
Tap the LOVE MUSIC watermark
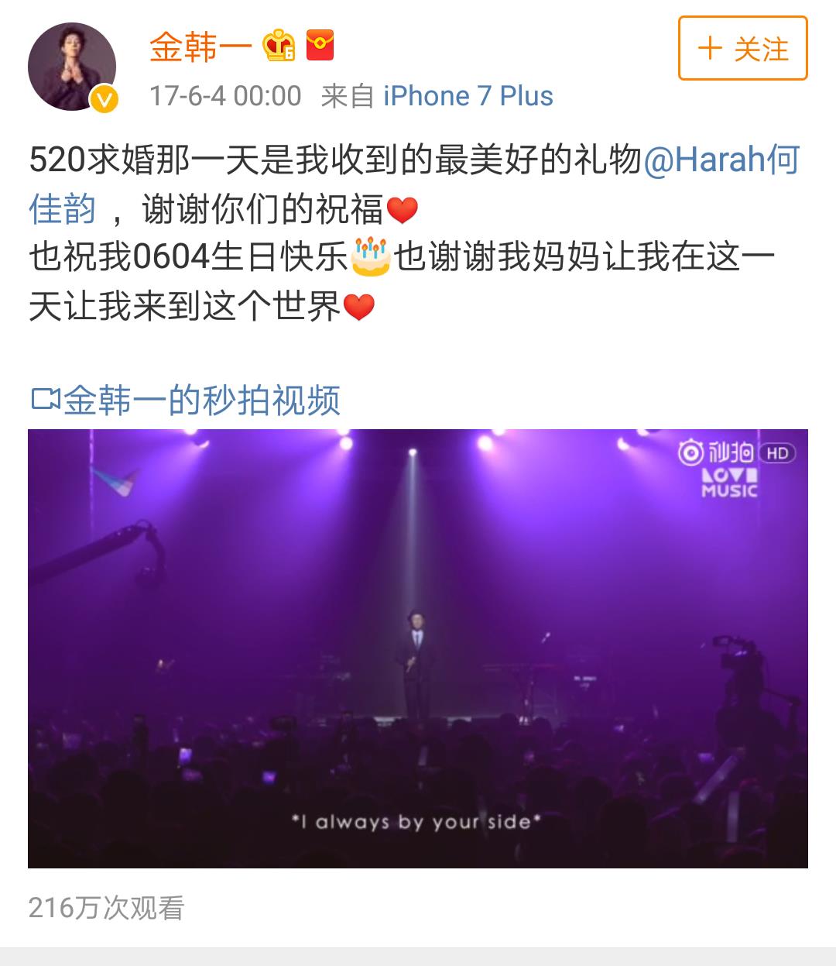pyautogui.click(x=729, y=483)
